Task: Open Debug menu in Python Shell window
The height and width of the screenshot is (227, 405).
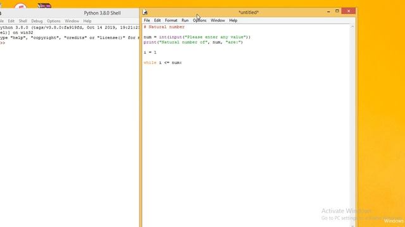Action: tap(37, 21)
